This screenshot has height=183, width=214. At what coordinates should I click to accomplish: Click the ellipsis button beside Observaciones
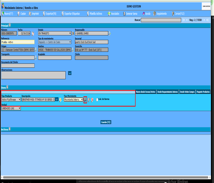[x=70, y=73]
